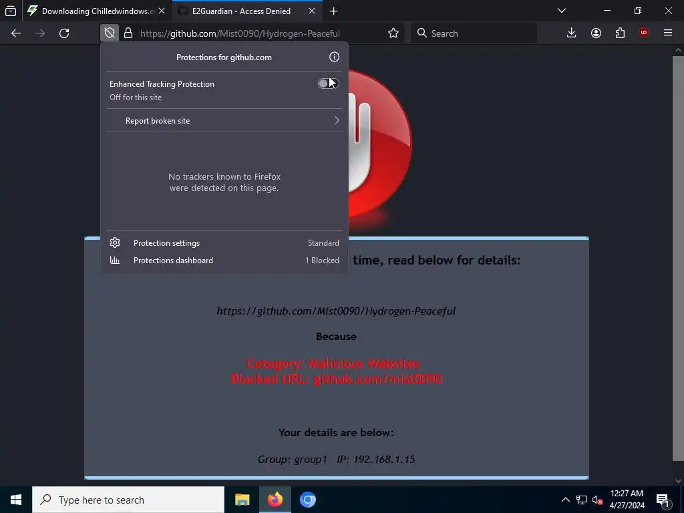Image resolution: width=684 pixels, height=513 pixels.
Task: Open the Chromium taskbar icon
Action: (x=307, y=500)
